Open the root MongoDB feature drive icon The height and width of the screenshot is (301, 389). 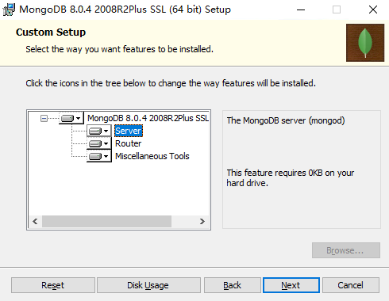[x=71, y=118]
